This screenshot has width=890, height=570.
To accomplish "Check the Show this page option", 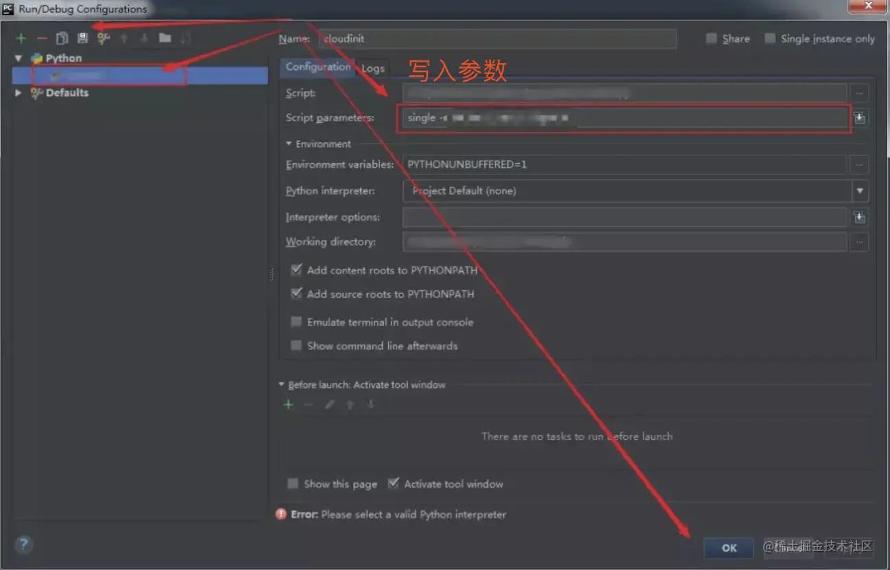I will (293, 484).
